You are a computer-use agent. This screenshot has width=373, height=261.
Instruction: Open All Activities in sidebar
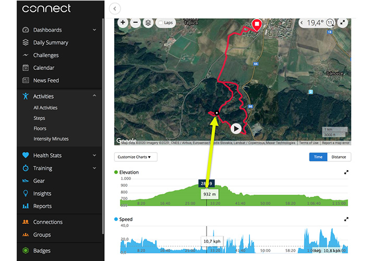click(x=45, y=108)
